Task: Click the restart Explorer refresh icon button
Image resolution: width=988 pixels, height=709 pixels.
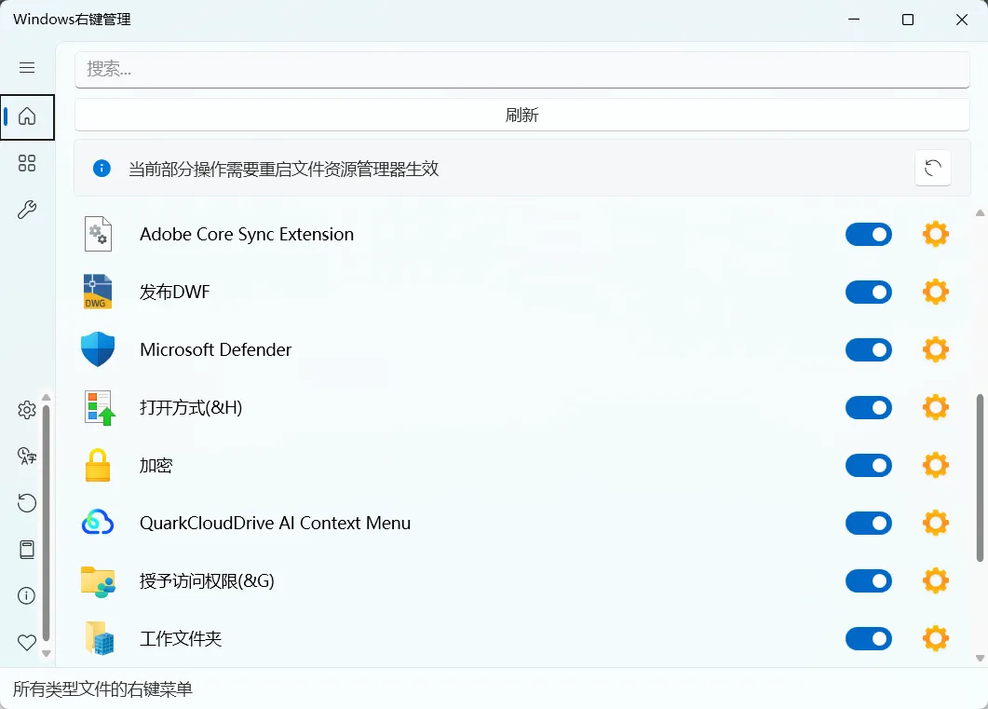Action: point(932,169)
